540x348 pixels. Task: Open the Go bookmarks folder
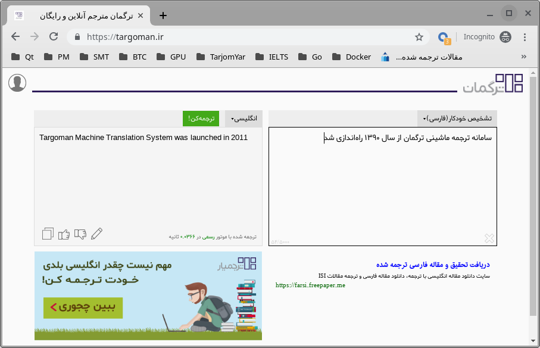310,57
